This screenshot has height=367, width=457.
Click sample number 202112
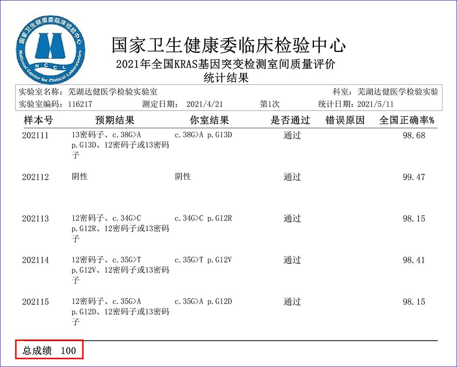tap(35, 177)
